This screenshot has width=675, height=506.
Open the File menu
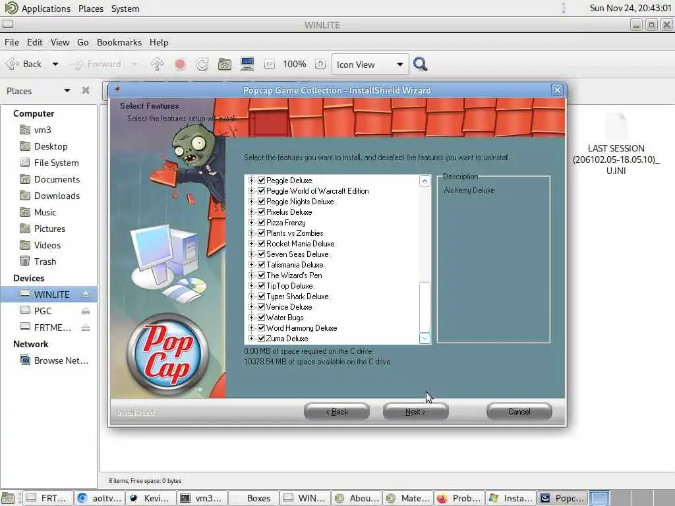click(12, 42)
